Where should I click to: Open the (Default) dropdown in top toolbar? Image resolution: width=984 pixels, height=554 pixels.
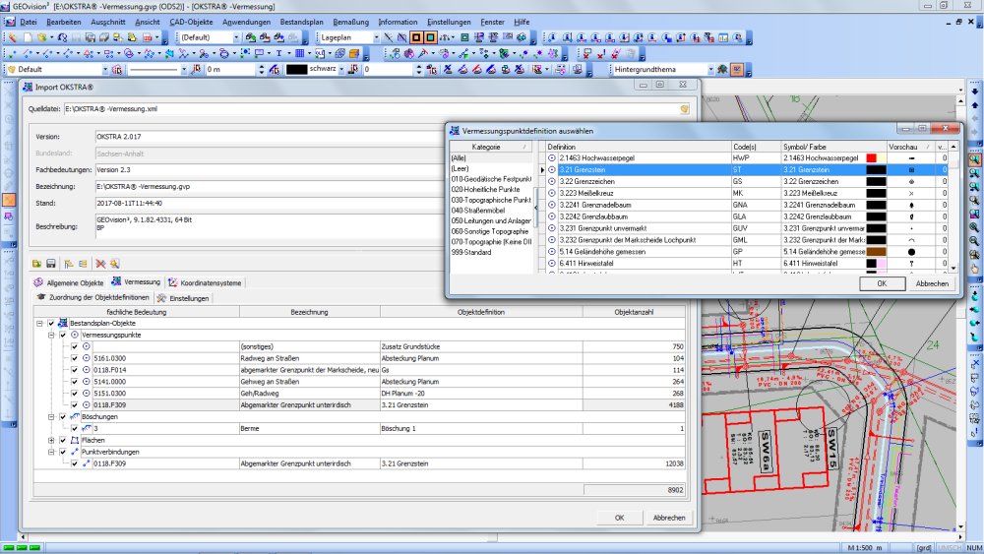click(236, 37)
